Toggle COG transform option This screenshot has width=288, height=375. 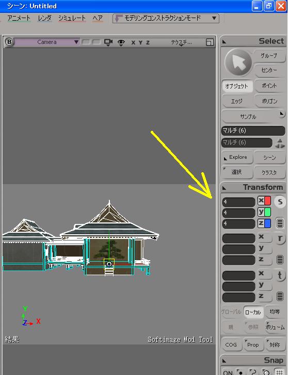pos(231,345)
